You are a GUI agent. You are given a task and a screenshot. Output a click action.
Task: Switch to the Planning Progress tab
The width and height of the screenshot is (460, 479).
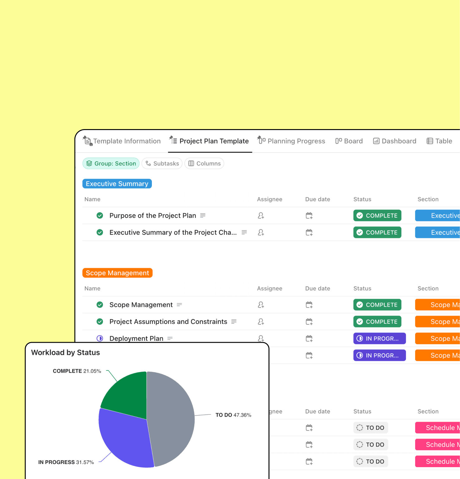[x=291, y=141]
